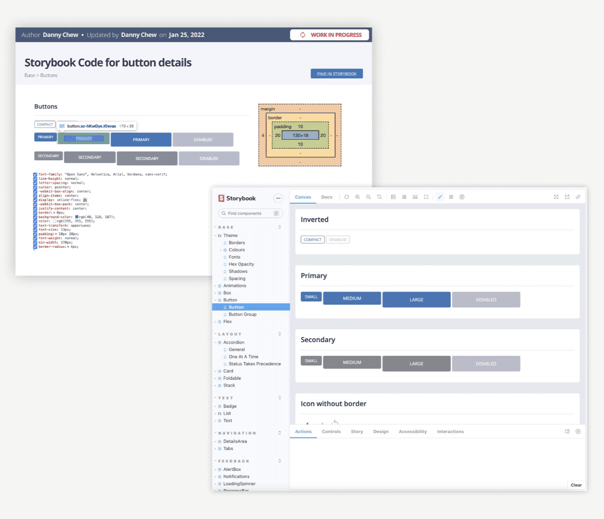The width and height of the screenshot is (604, 519).
Task: Uncheck the font-family CSS property
Action: [35, 174]
